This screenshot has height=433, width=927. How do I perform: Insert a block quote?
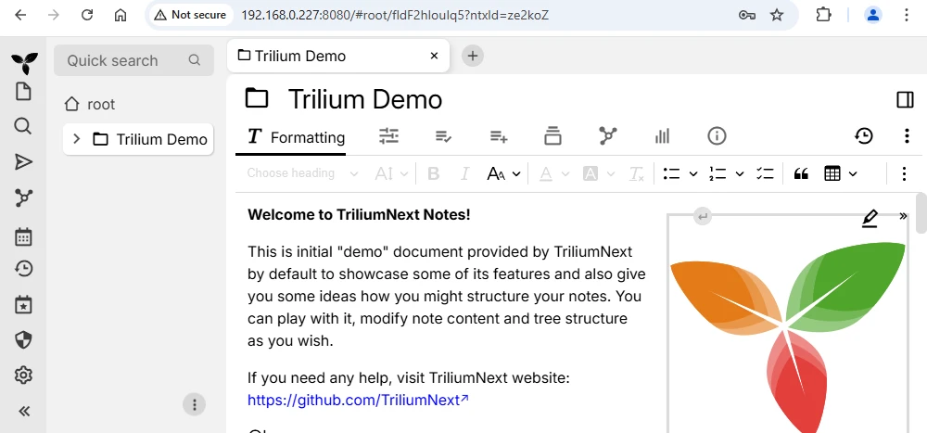click(801, 174)
